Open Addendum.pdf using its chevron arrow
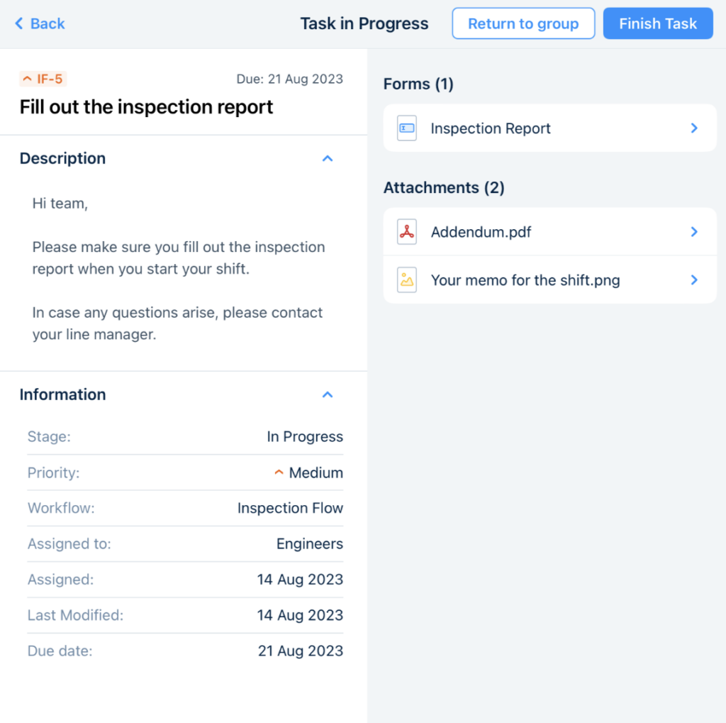 [694, 232]
